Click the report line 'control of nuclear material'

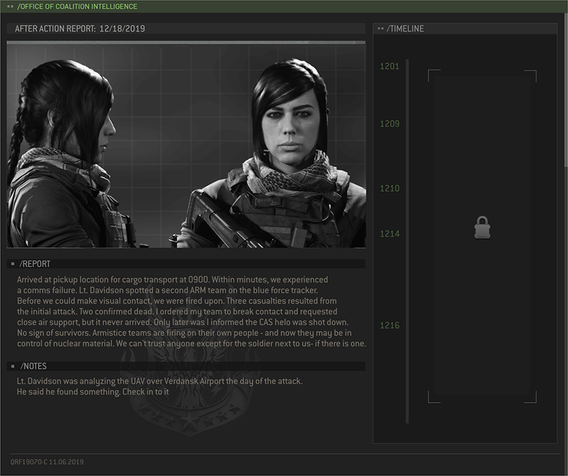(x=191, y=344)
